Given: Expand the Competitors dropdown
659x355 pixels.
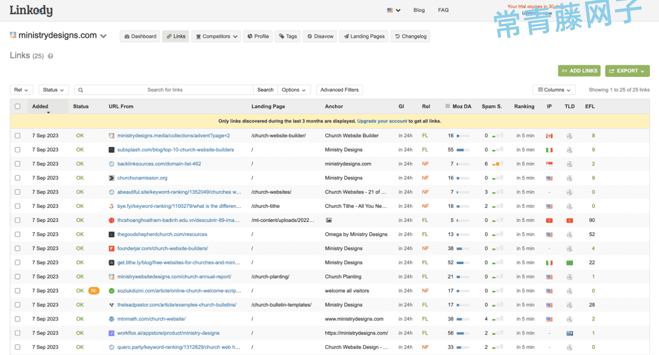Looking at the screenshot, I should pos(216,37).
